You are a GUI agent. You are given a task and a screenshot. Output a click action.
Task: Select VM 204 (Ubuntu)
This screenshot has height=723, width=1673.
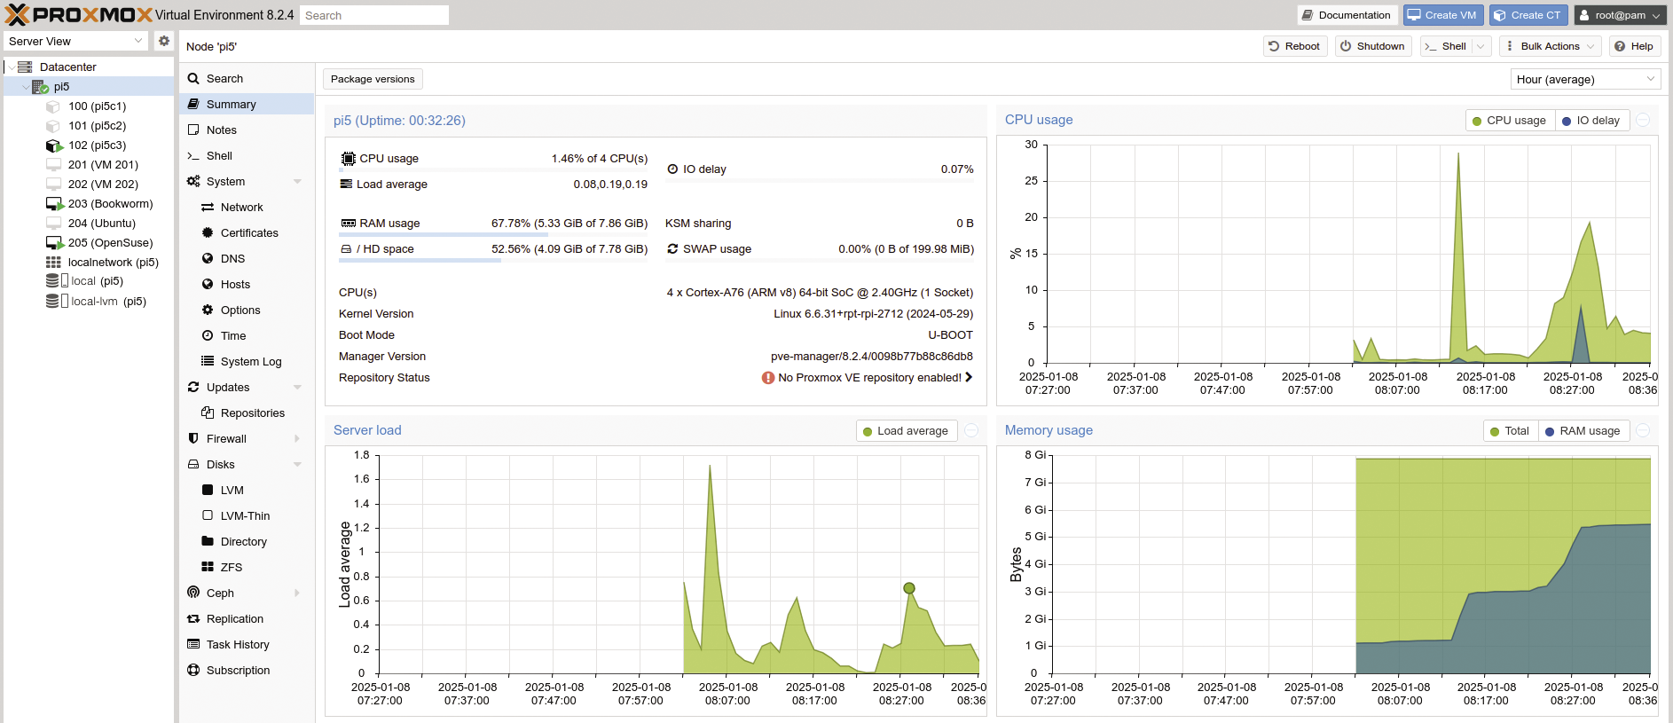[101, 223]
